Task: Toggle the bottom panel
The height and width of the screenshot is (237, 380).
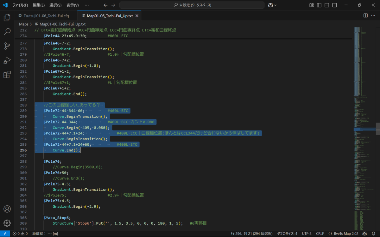Action: [x=327, y=5]
